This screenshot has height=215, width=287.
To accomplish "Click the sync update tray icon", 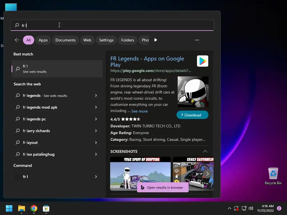I will pos(236,208).
